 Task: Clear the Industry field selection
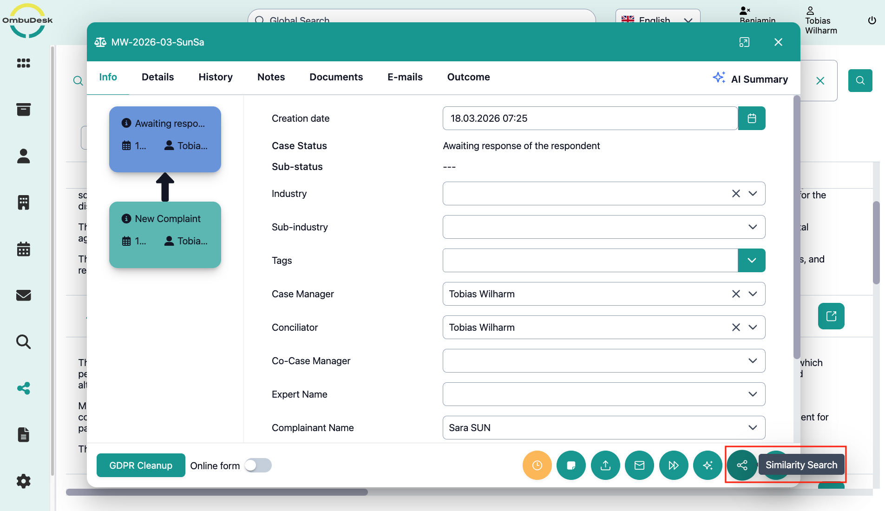pos(736,194)
